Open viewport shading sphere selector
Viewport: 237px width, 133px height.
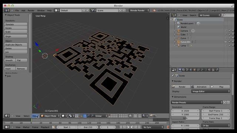pos(64,116)
